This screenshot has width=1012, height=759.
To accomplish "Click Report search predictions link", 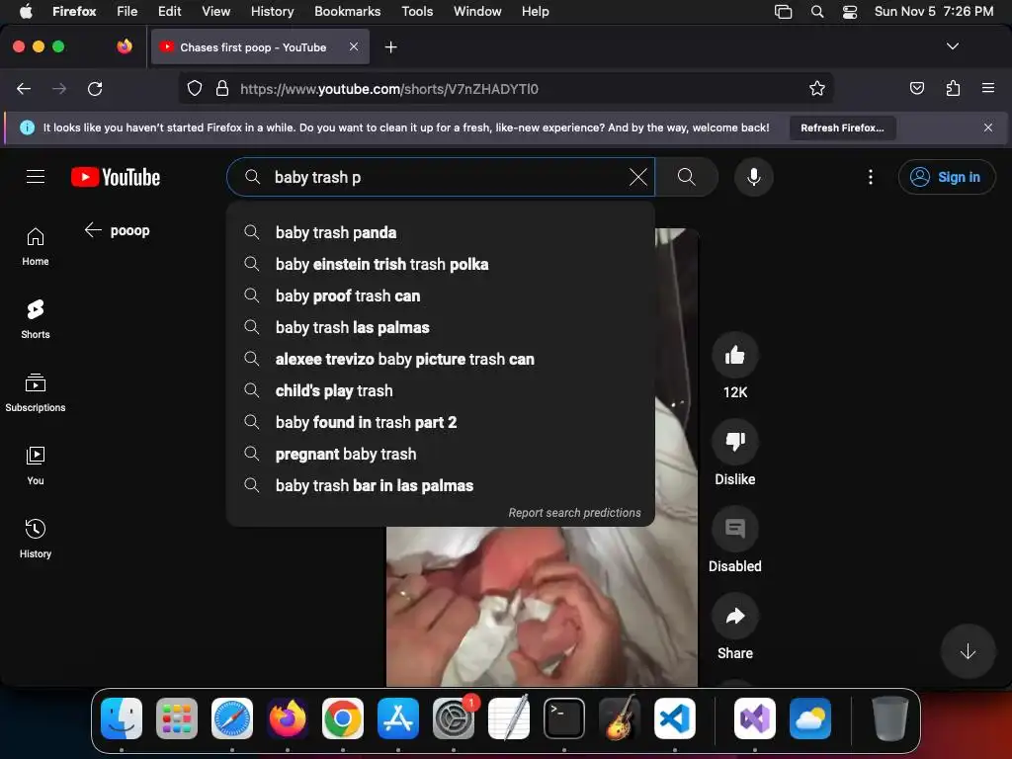I will tap(574, 513).
